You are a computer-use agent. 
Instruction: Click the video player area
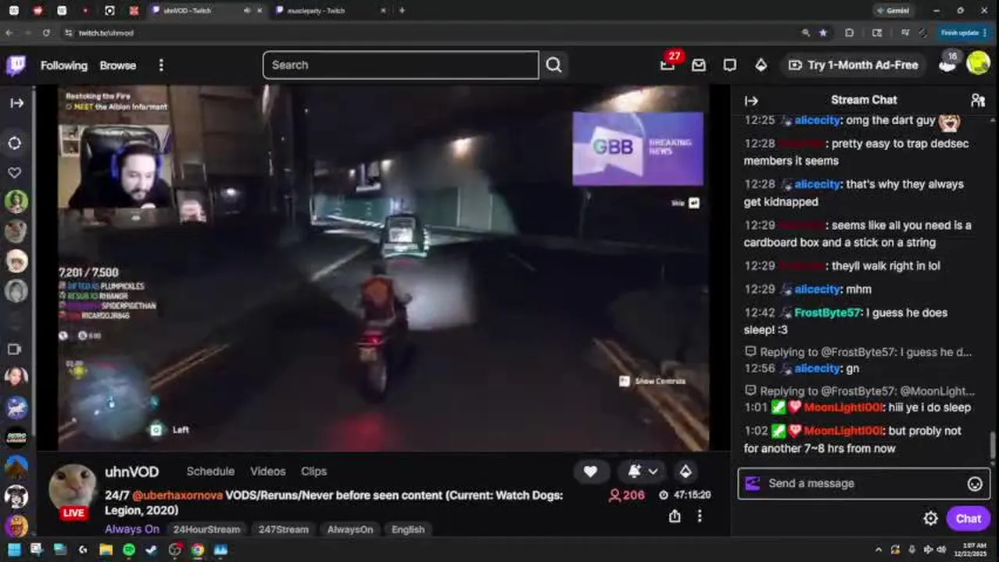(383, 268)
